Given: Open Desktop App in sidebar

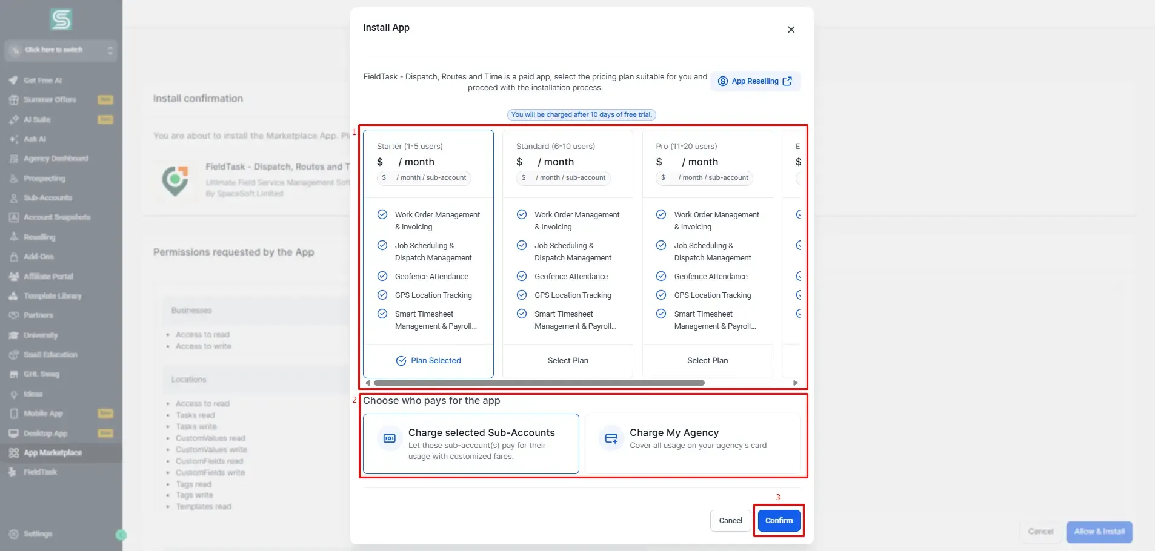Looking at the screenshot, I should coord(61,434).
